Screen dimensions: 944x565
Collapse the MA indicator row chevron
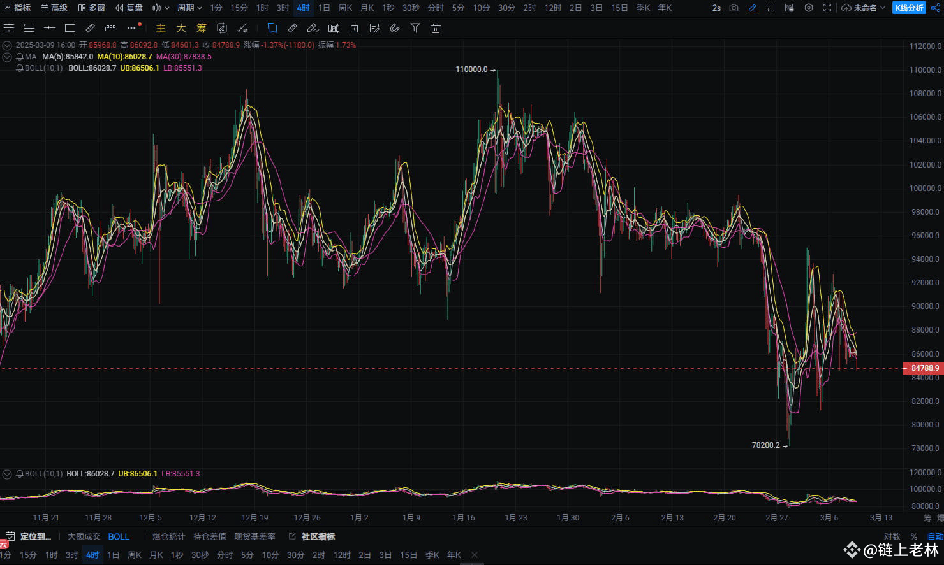click(x=7, y=57)
